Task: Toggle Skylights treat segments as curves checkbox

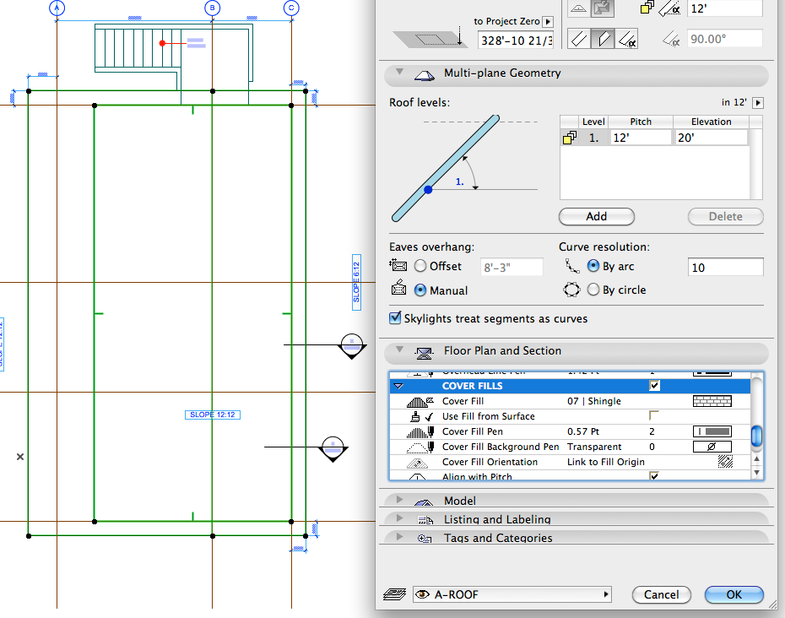Action: [395, 318]
